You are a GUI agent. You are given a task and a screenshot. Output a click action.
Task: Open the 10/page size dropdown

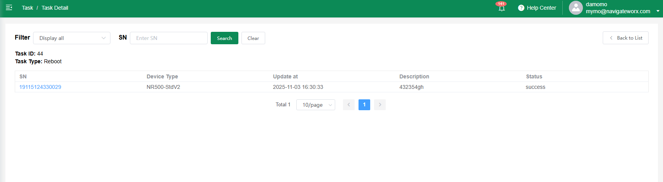315,105
